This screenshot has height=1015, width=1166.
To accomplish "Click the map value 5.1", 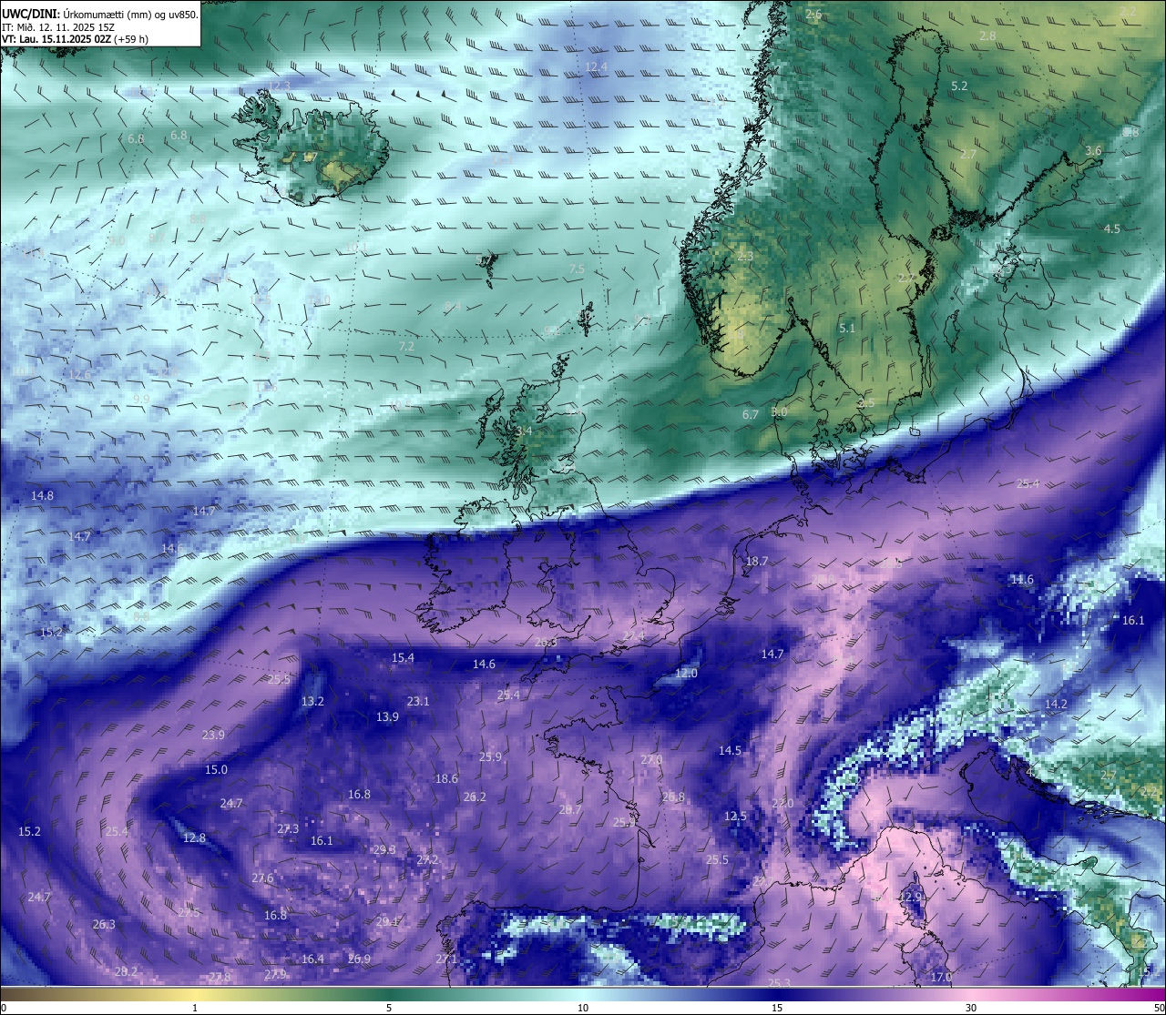I will (x=847, y=328).
